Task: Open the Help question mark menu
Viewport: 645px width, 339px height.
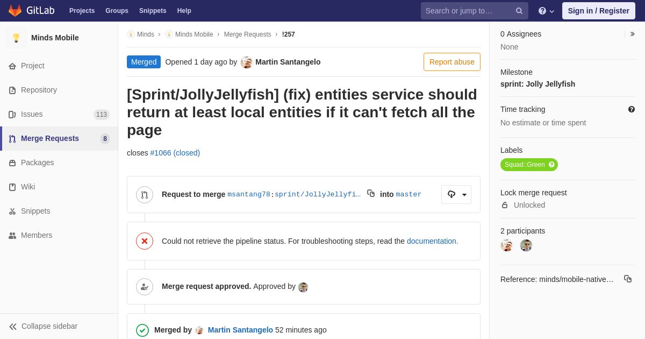Action: pyautogui.click(x=546, y=11)
